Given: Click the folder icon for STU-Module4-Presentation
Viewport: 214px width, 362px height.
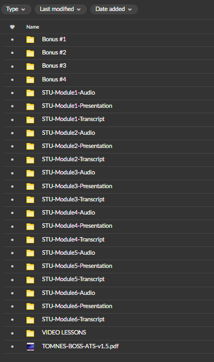Looking at the screenshot, I should click(30, 227).
